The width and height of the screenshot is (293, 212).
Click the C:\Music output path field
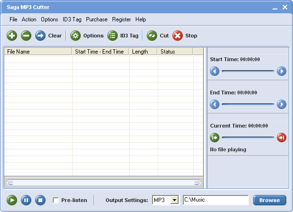pyautogui.click(x=215, y=200)
